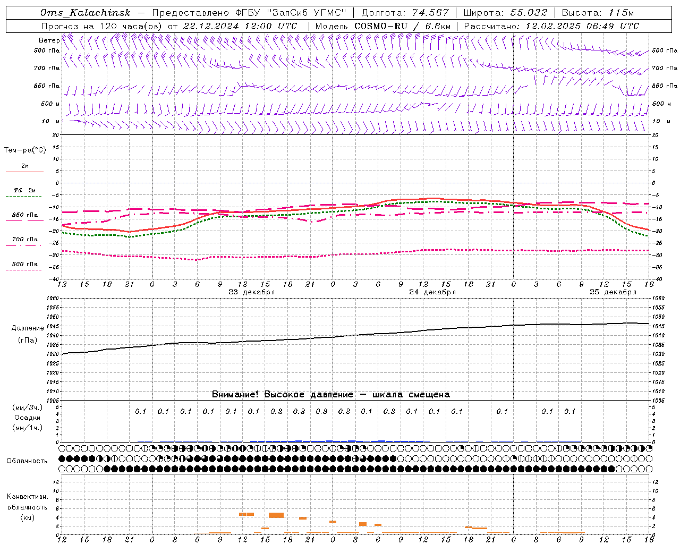This screenshot has width=680, height=544.
Task: Select the date label 25 декабря
Action: click(x=613, y=292)
